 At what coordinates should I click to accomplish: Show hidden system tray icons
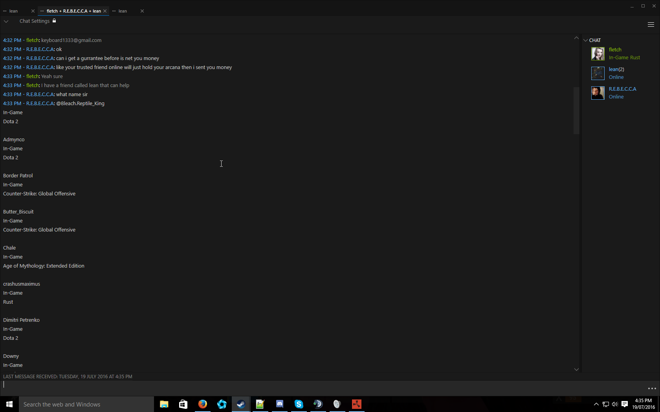click(596, 404)
